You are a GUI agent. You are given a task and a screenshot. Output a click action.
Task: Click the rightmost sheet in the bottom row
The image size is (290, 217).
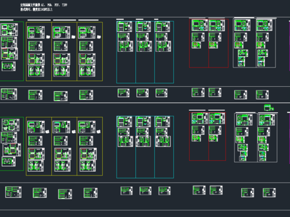(269, 193)
